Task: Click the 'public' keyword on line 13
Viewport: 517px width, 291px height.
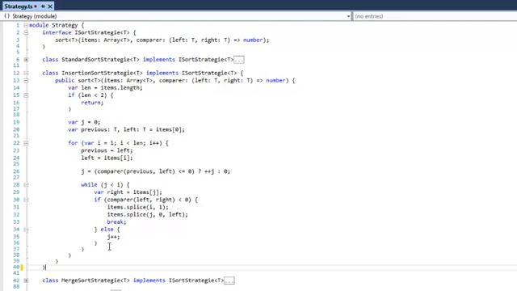Action: click(x=65, y=81)
